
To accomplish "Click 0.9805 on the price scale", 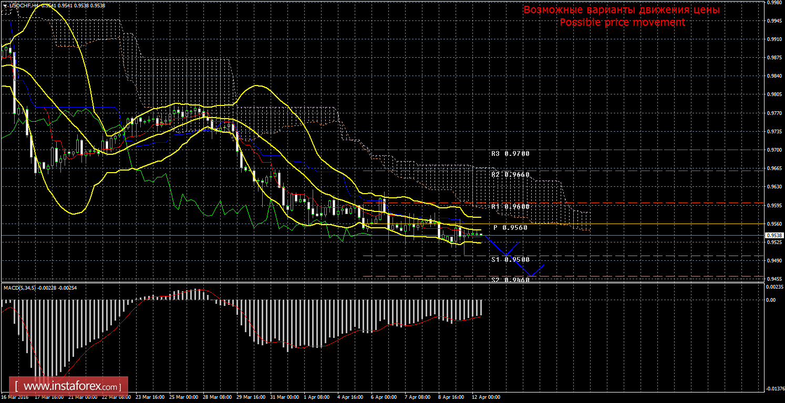I will pos(774,94).
